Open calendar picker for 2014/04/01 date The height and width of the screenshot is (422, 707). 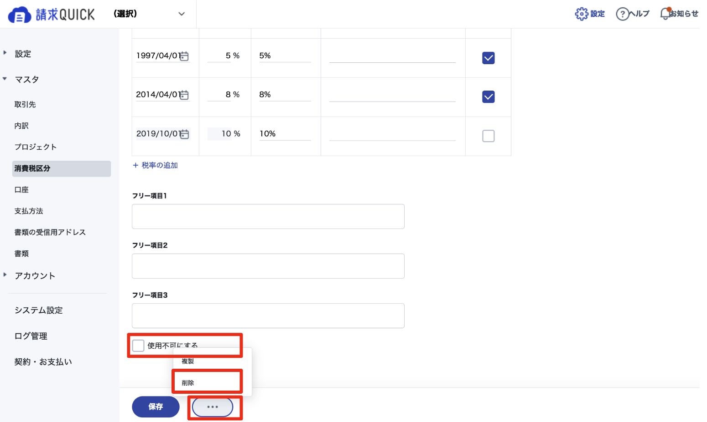pos(184,95)
